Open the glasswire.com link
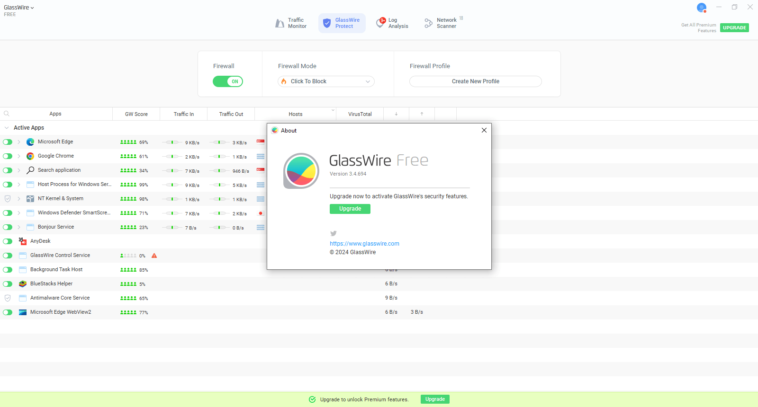This screenshot has height=407, width=758. (x=364, y=244)
